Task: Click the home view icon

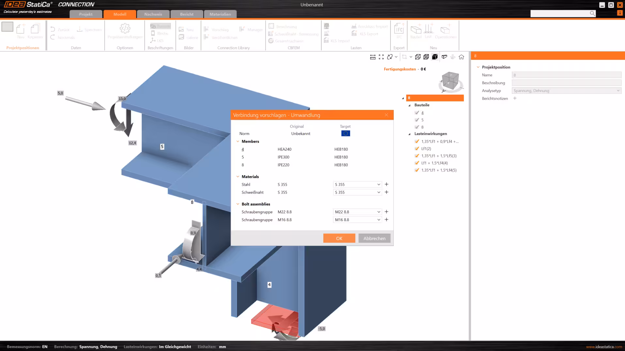Action: [461, 57]
